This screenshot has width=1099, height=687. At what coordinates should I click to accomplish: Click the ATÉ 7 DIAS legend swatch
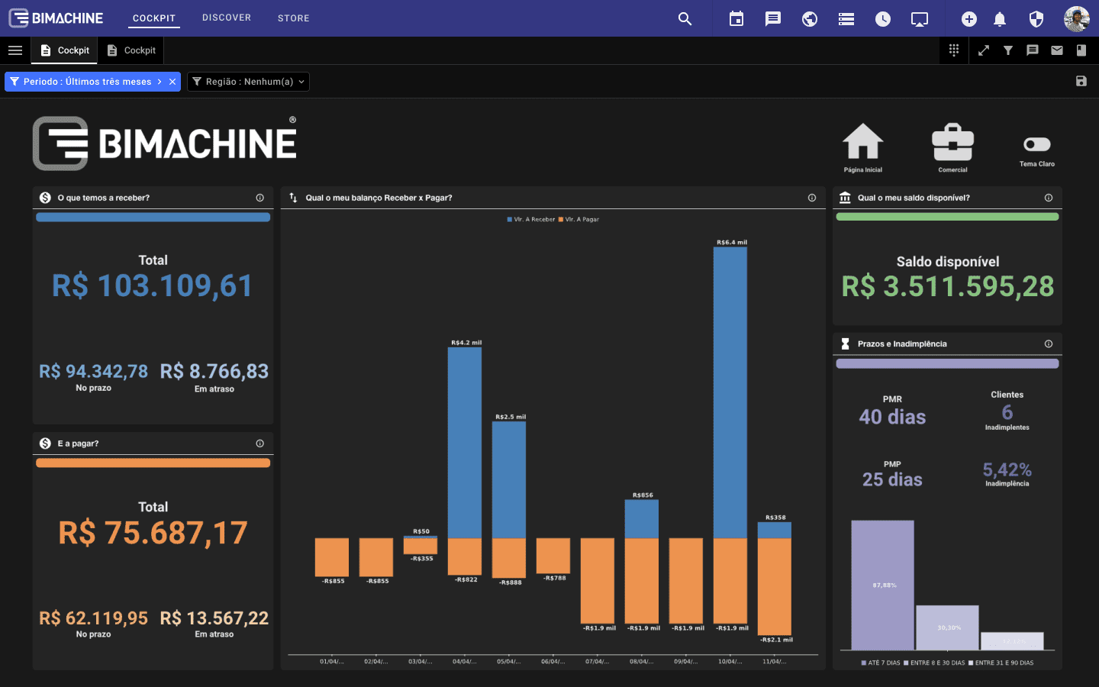coord(864,663)
